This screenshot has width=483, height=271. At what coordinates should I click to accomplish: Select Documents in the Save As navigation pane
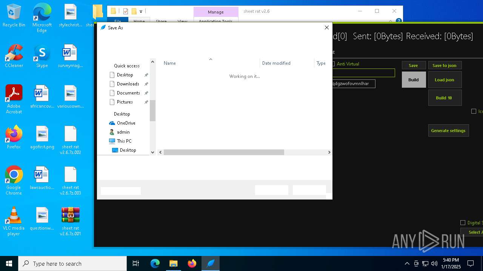pyautogui.click(x=128, y=93)
